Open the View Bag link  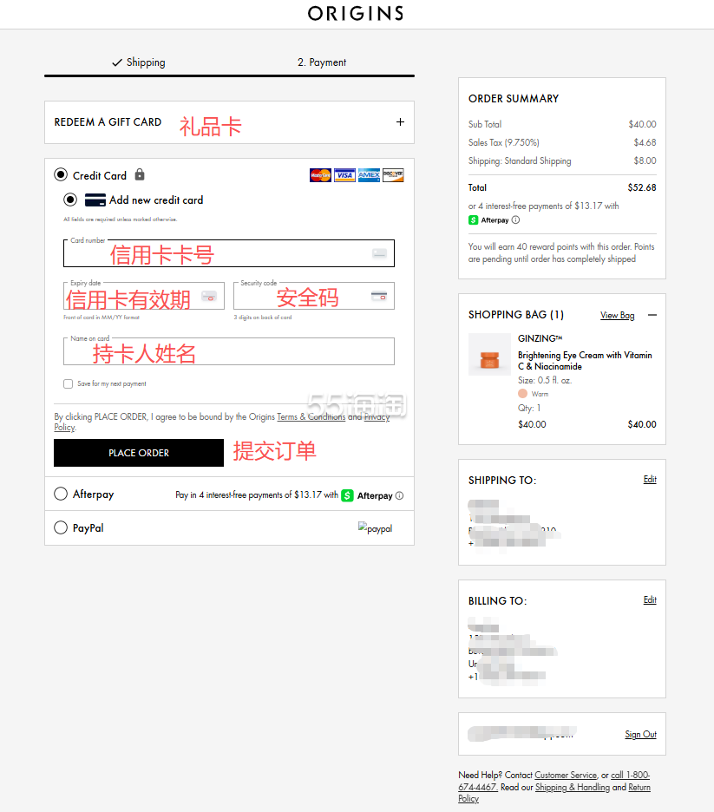tap(617, 316)
